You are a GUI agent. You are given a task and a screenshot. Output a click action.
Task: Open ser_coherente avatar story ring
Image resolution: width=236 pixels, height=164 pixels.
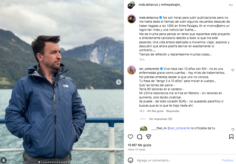point(131,70)
